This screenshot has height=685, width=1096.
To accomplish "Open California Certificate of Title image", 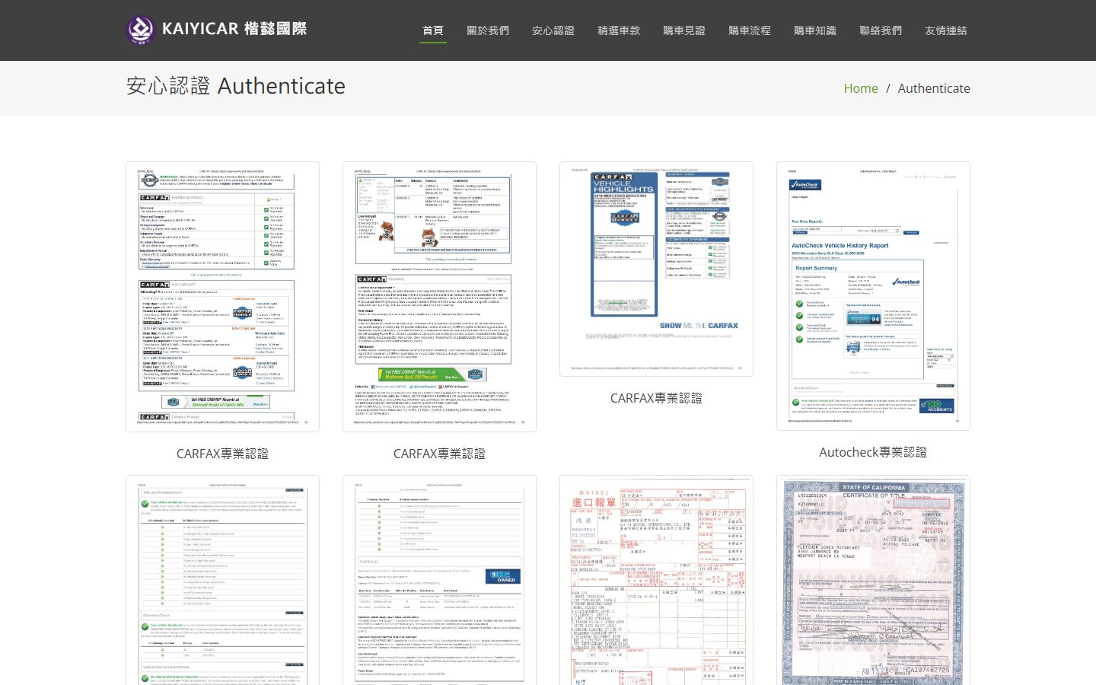I will (x=873, y=582).
